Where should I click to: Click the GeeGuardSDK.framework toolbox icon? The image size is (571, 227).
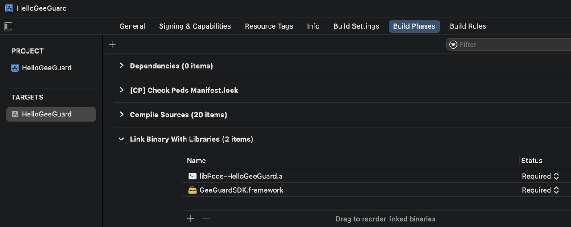192,190
